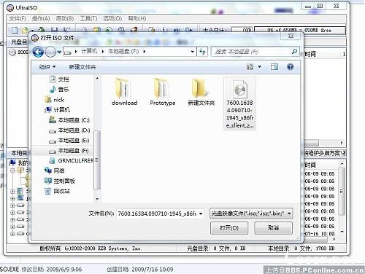
Task: Refresh the F: drive folder listing
Action: pyautogui.click(x=202, y=52)
